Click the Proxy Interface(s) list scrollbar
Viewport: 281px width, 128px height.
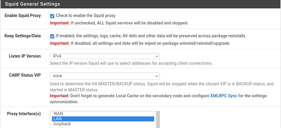(158, 120)
